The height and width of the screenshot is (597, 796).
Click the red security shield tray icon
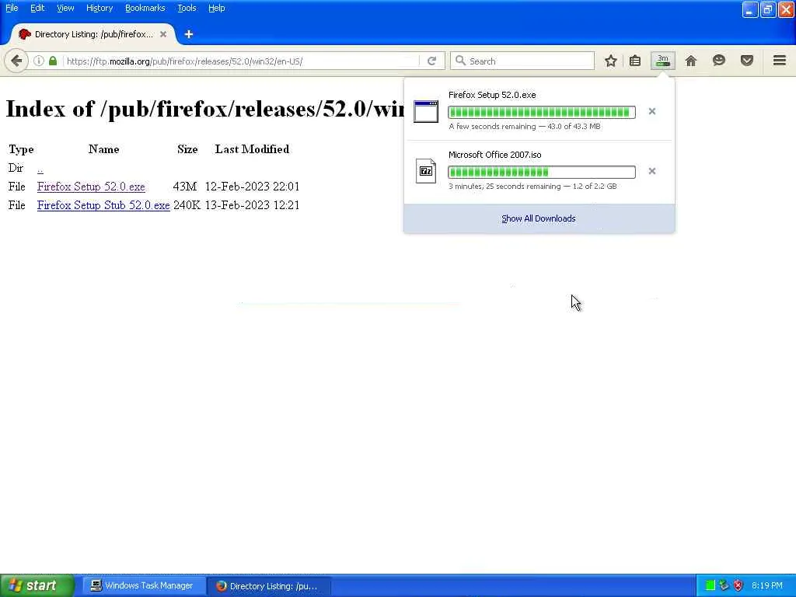[738, 586]
